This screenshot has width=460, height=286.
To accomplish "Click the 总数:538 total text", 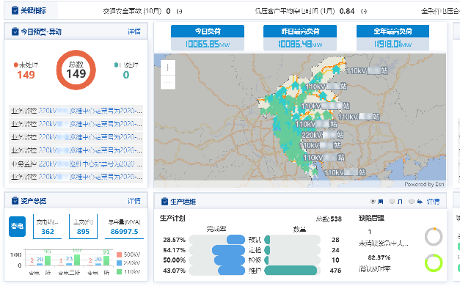I will pos(329,219).
